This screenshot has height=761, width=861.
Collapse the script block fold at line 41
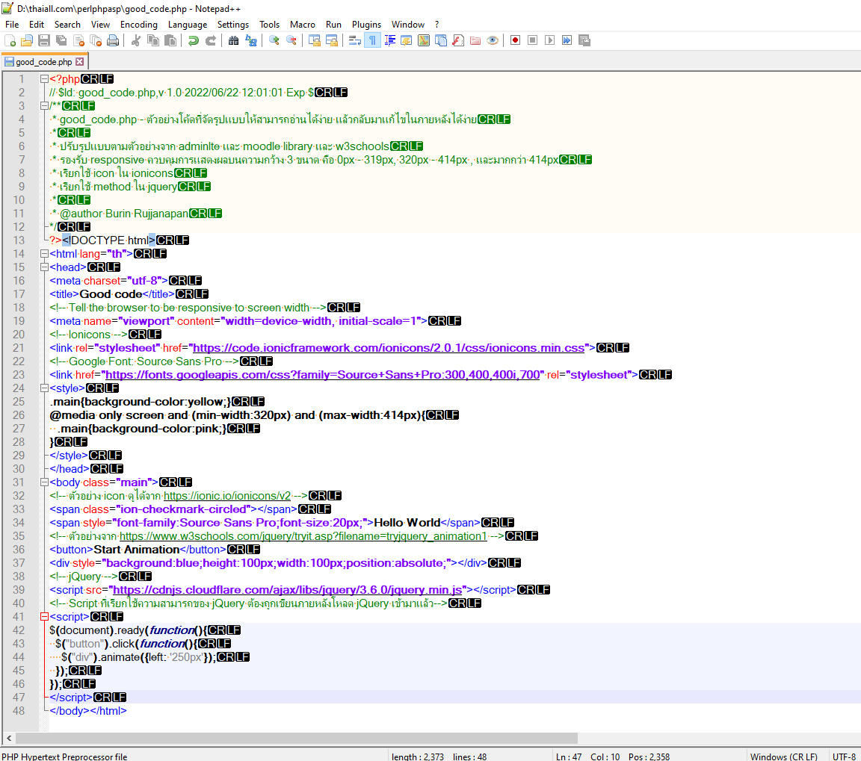point(44,617)
